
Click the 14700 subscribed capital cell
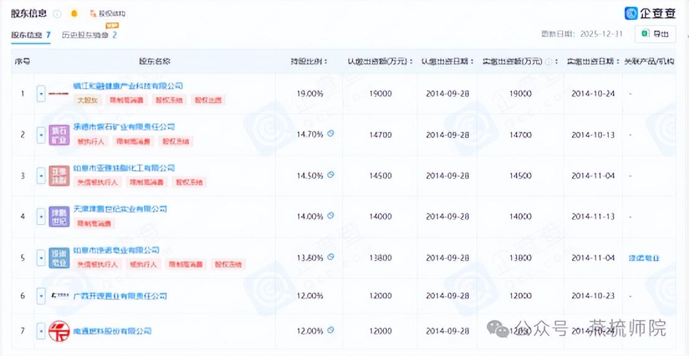click(x=381, y=134)
